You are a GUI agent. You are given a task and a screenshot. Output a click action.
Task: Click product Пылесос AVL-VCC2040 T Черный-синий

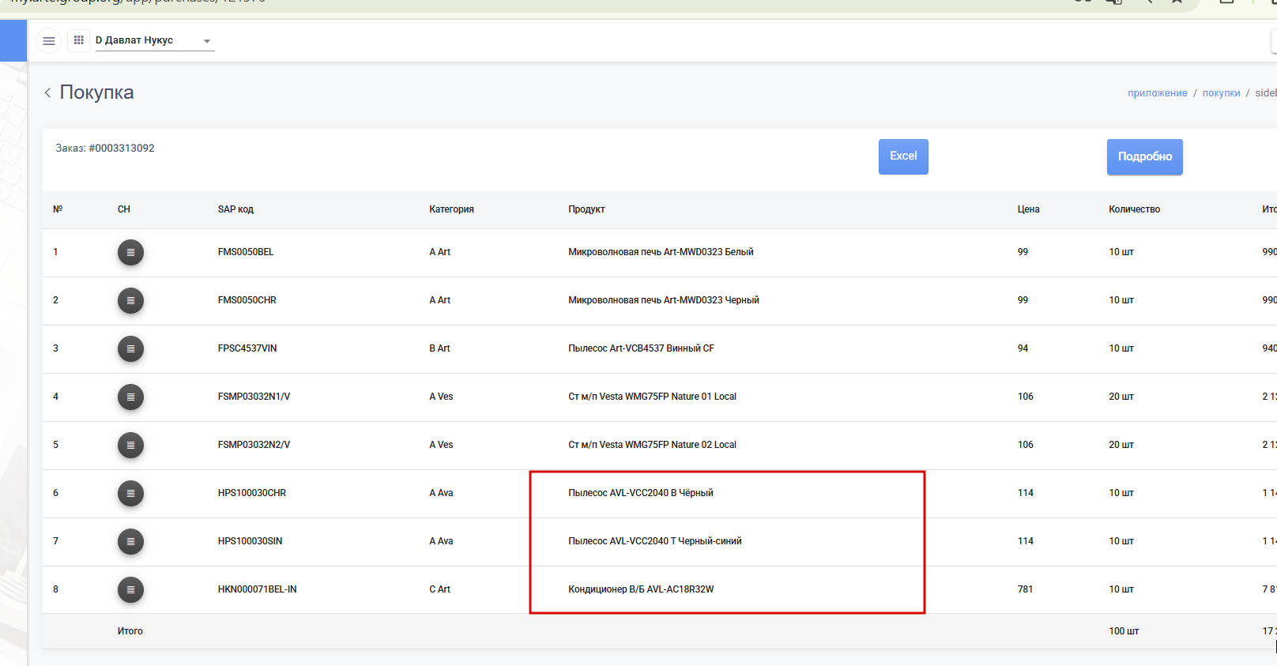[655, 541]
